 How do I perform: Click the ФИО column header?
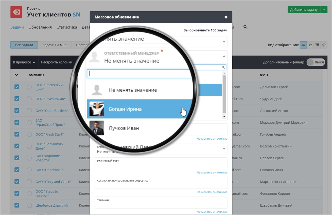point(264,75)
